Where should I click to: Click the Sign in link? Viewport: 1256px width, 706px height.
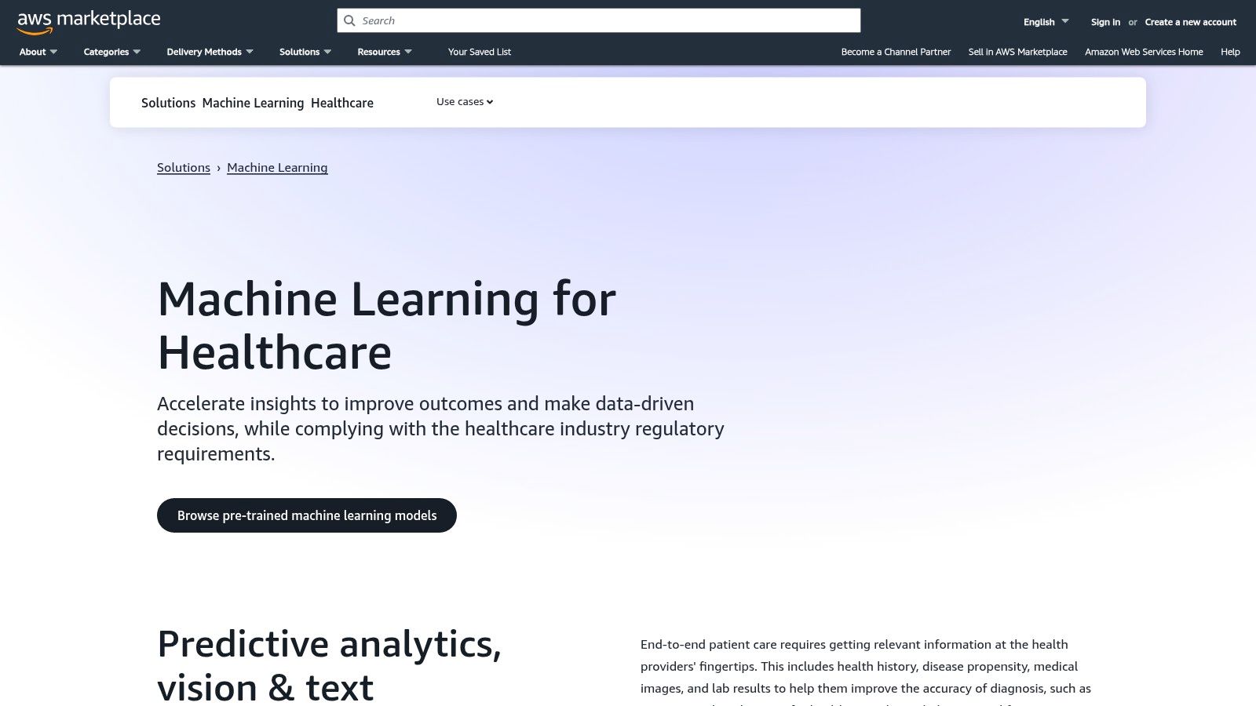pos(1104,22)
